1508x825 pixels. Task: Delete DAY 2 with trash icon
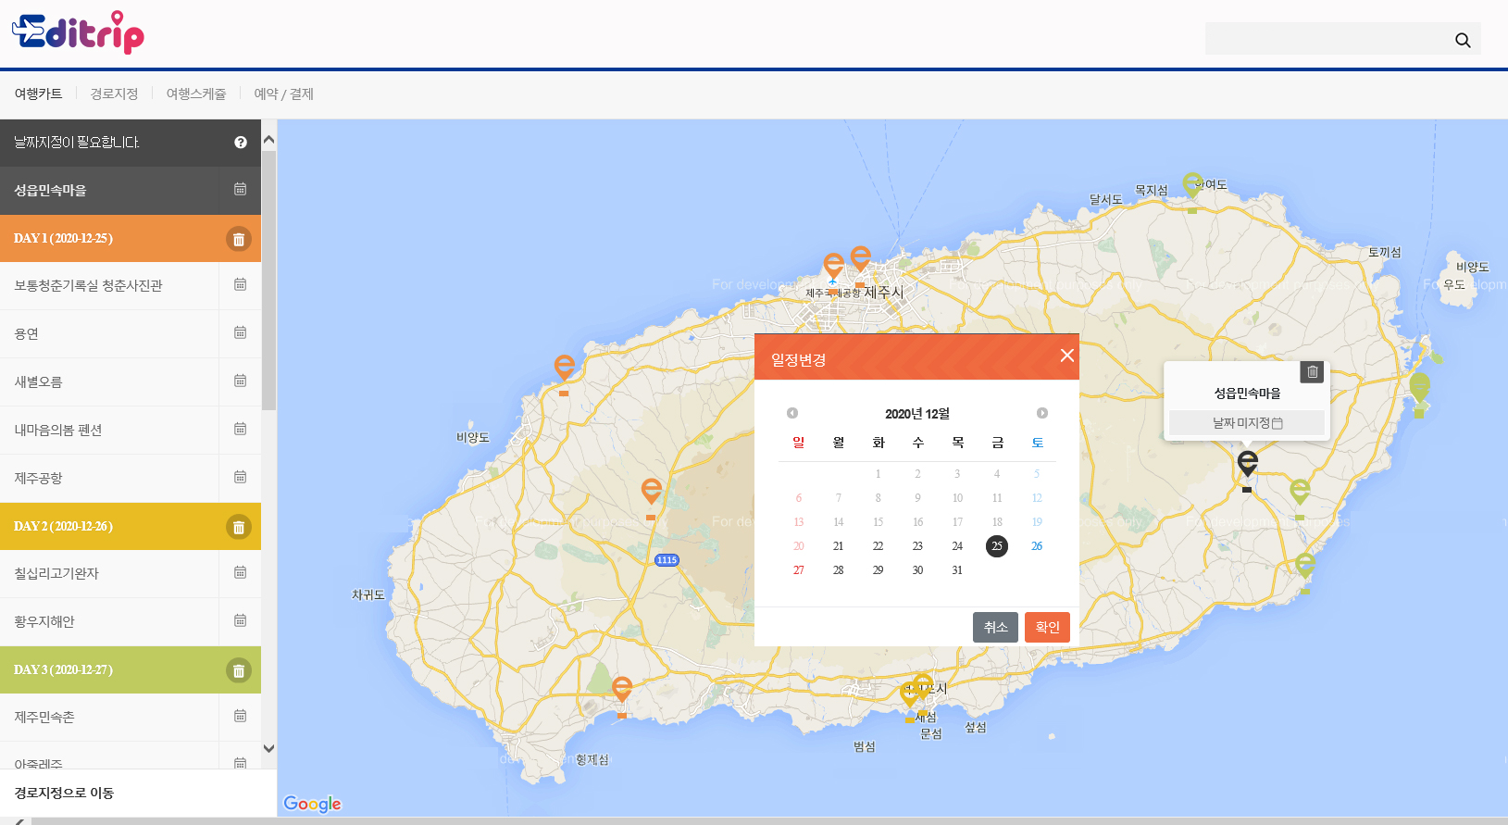pyautogui.click(x=239, y=527)
